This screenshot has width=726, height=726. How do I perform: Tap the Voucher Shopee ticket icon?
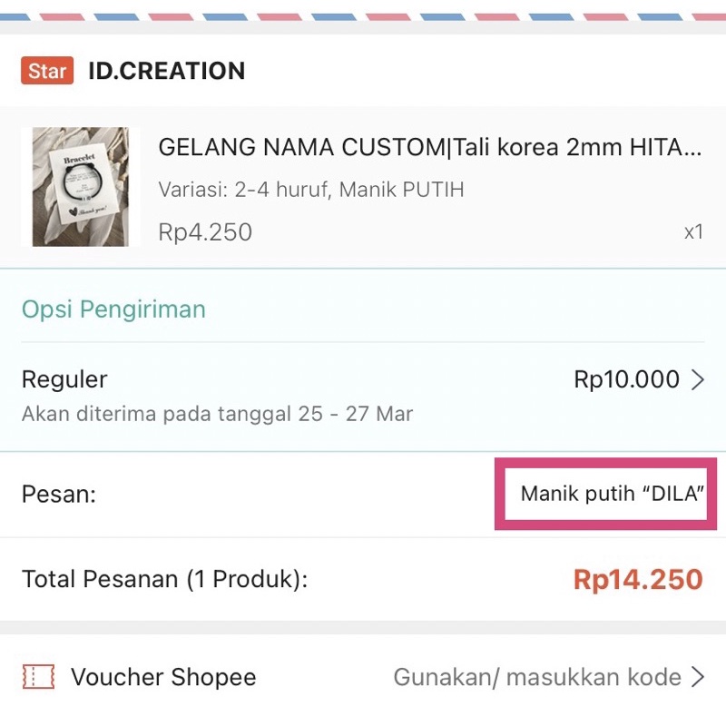tap(38, 677)
